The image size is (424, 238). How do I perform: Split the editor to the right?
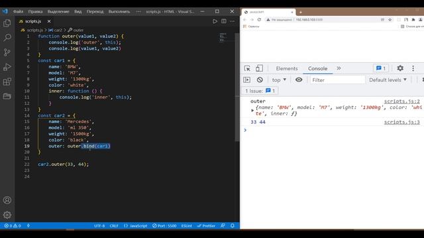tap(224, 21)
